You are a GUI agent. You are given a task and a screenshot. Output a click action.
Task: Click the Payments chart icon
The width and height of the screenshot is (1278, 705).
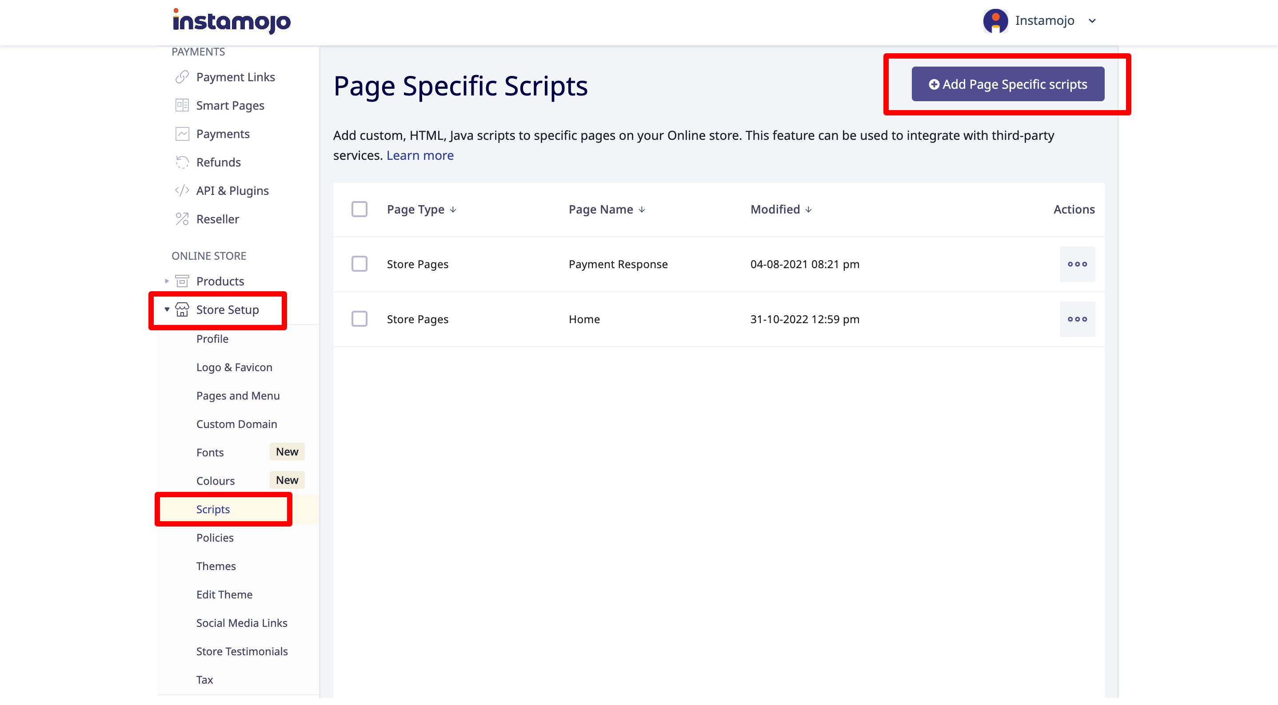tap(182, 134)
